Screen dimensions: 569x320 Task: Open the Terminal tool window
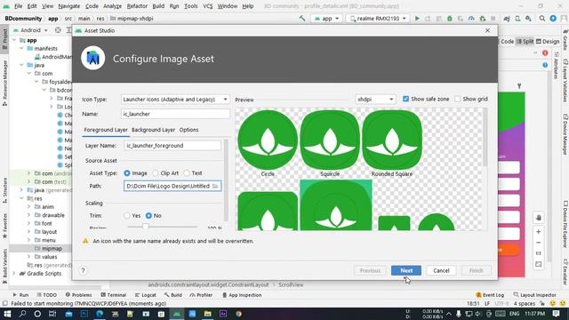coord(113,295)
